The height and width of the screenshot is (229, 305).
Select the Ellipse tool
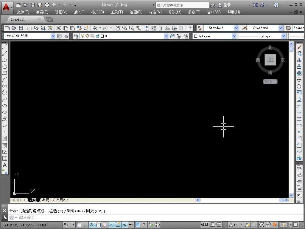[x=5, y=106]
